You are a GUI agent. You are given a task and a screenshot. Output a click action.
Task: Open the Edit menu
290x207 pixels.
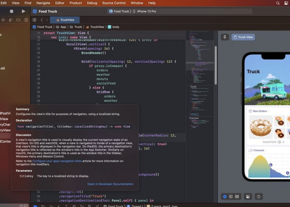pos(3,3)
